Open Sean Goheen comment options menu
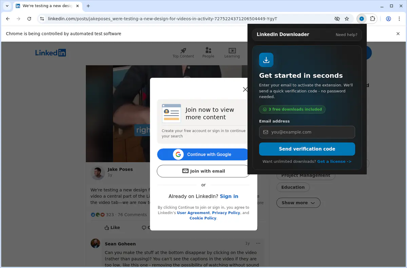 (258, 243)
